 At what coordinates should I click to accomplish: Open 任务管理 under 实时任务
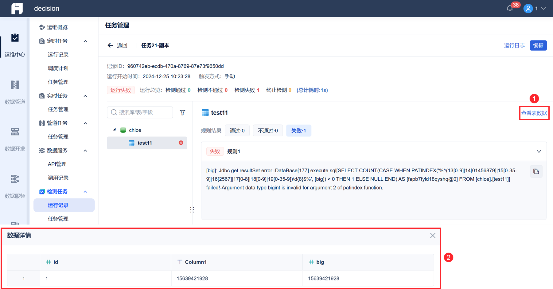coord(58,109)
